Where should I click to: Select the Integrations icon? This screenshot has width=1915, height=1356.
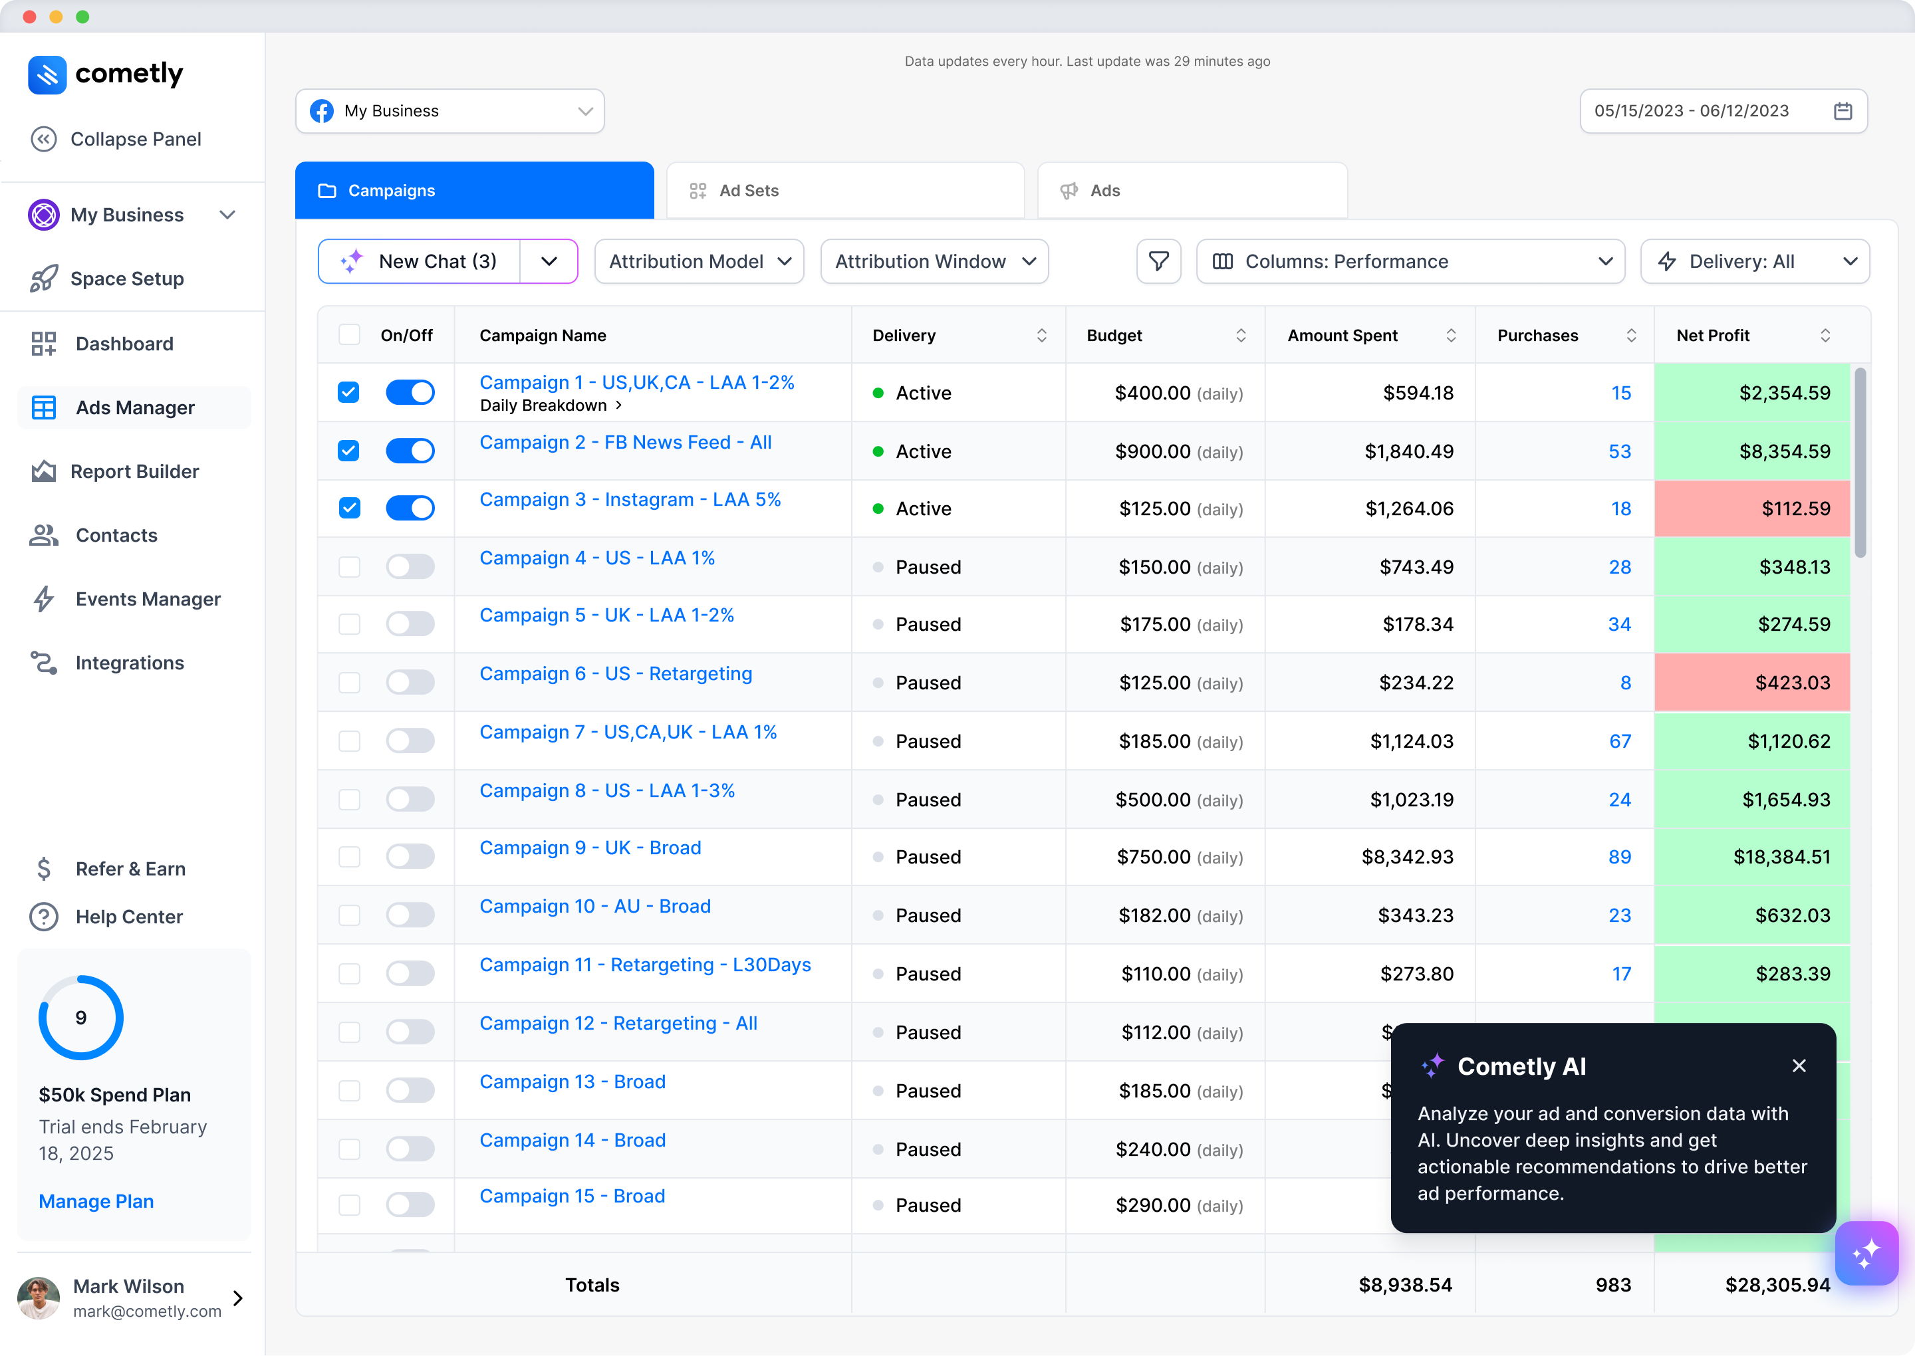point(43,662)
